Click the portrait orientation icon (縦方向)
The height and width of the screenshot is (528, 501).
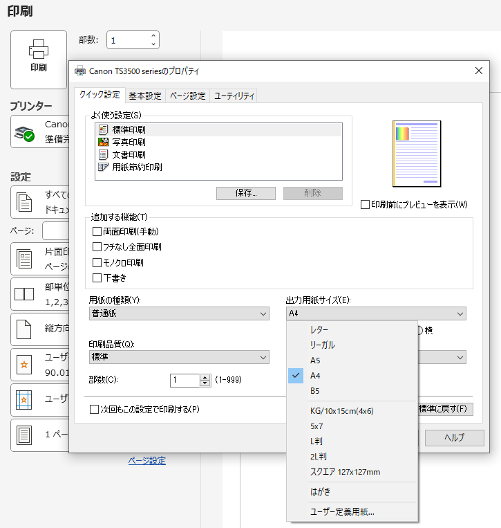pos(24,329)
